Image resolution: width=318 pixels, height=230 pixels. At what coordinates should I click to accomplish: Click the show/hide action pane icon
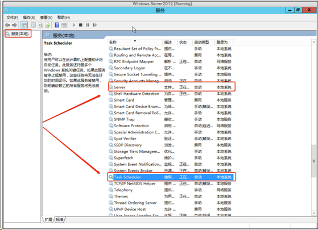click(x=64, y=25)
